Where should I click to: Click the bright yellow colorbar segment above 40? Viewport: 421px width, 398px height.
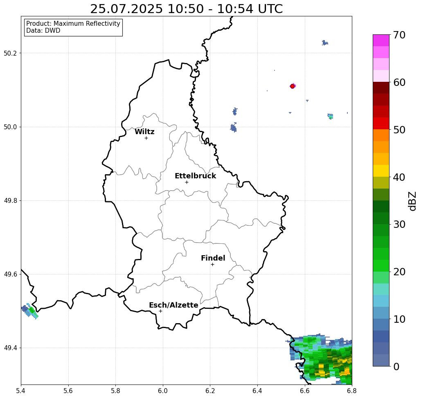(381, 171)
